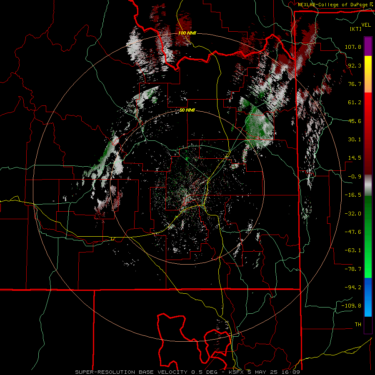Click the 50 NMI range ring label

coord(187,110)
